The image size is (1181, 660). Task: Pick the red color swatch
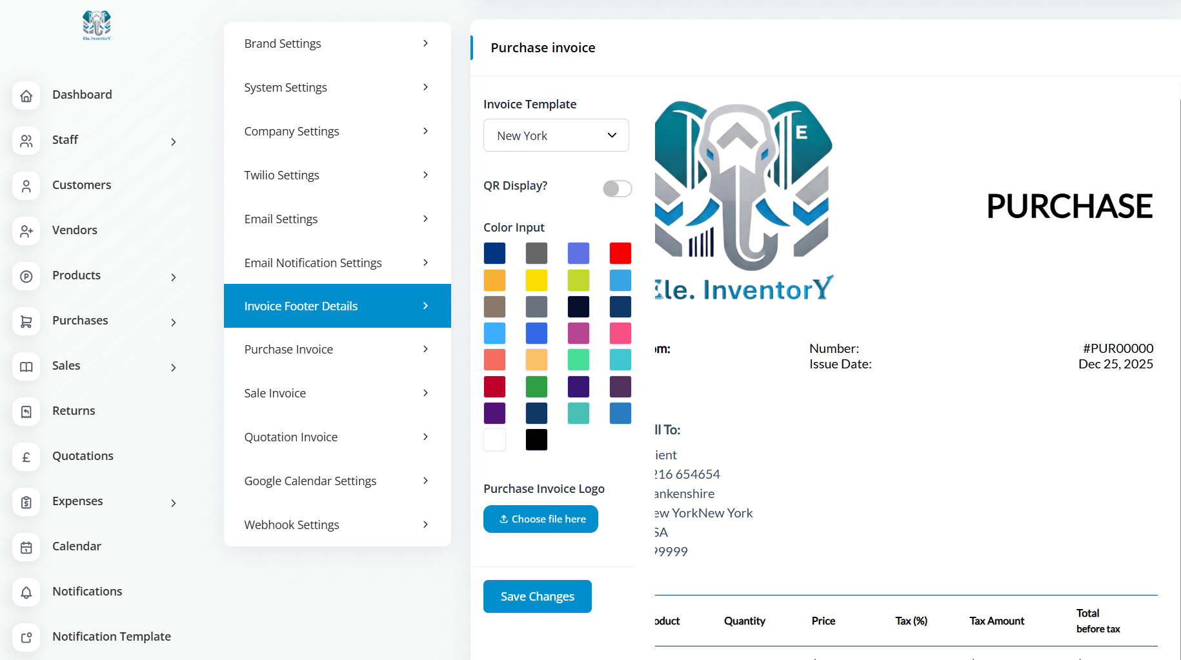click(x=620, y=254)
